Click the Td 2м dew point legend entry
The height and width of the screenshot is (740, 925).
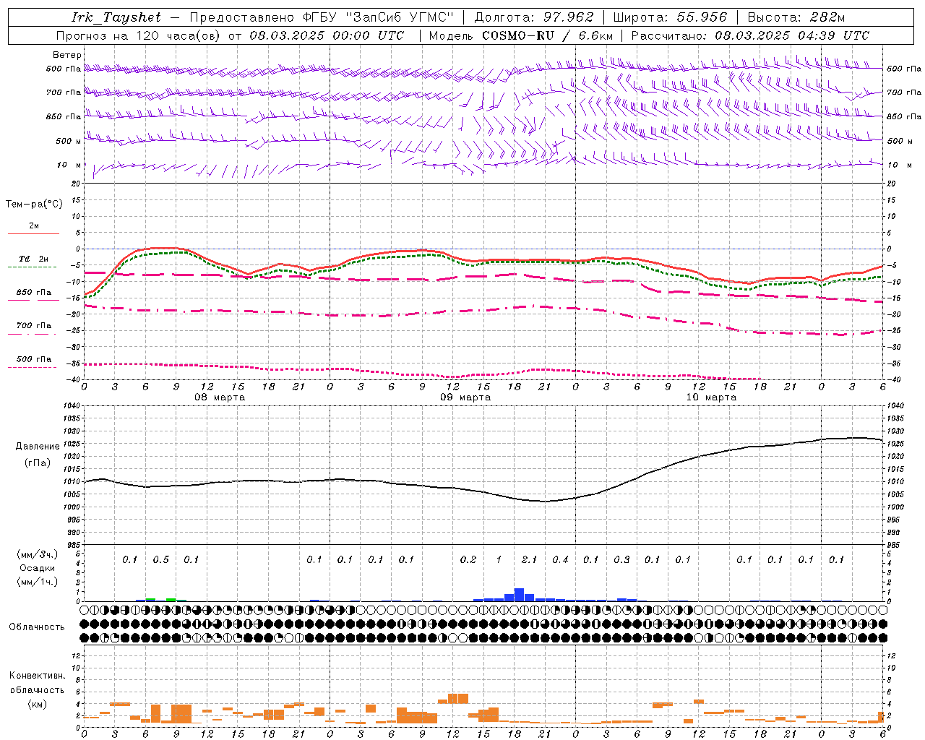point(34,259)
